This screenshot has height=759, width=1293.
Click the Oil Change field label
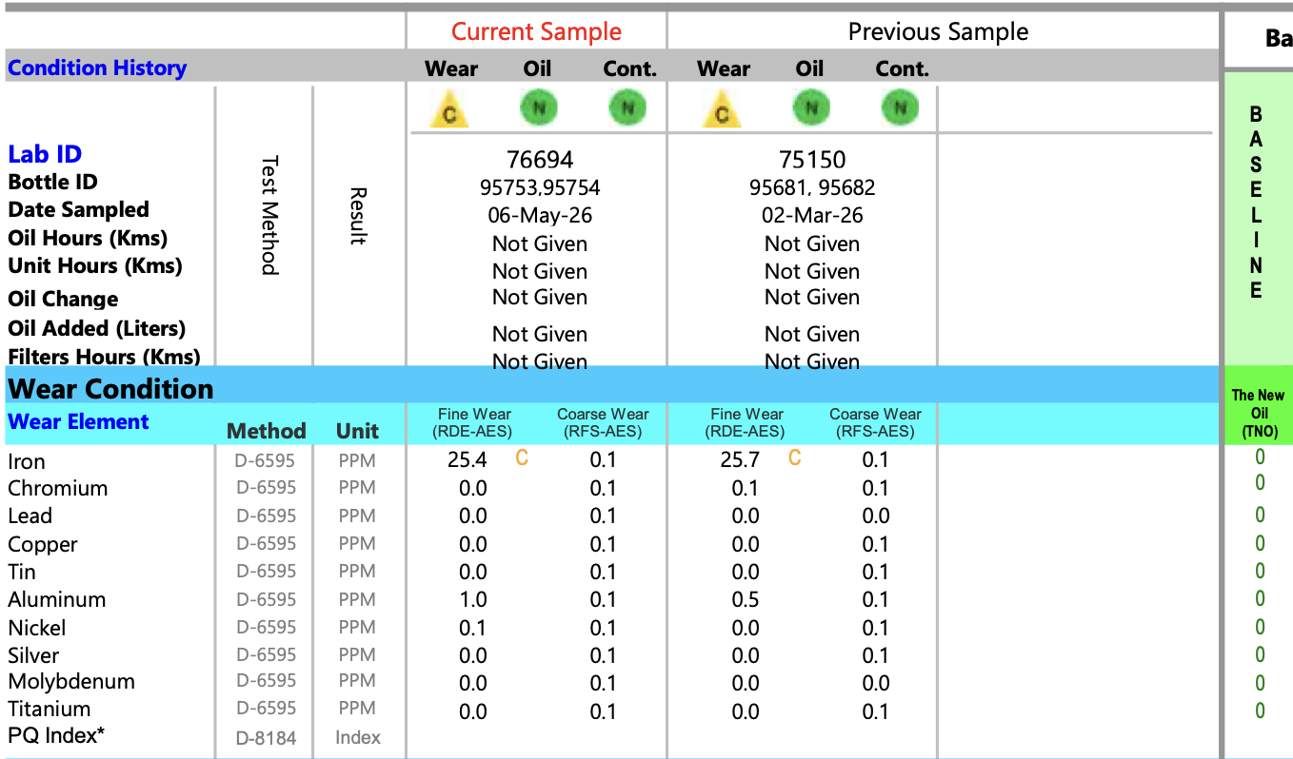point(63,299)
